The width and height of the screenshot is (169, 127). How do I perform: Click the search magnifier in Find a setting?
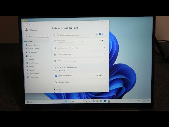tap(48, 36)
